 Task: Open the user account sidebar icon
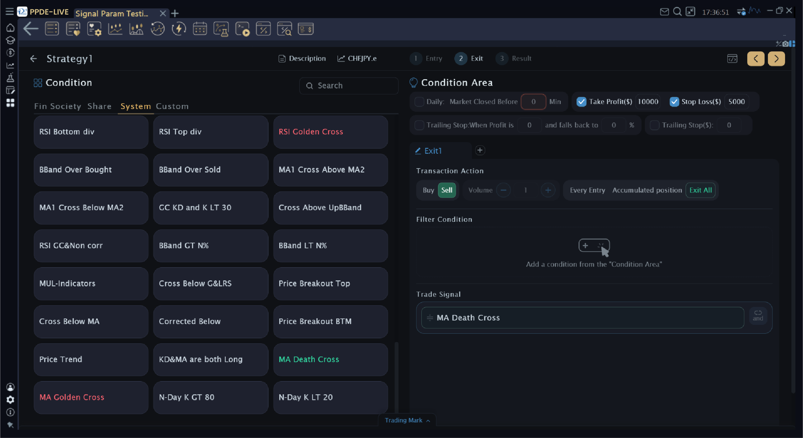point(10,387)
